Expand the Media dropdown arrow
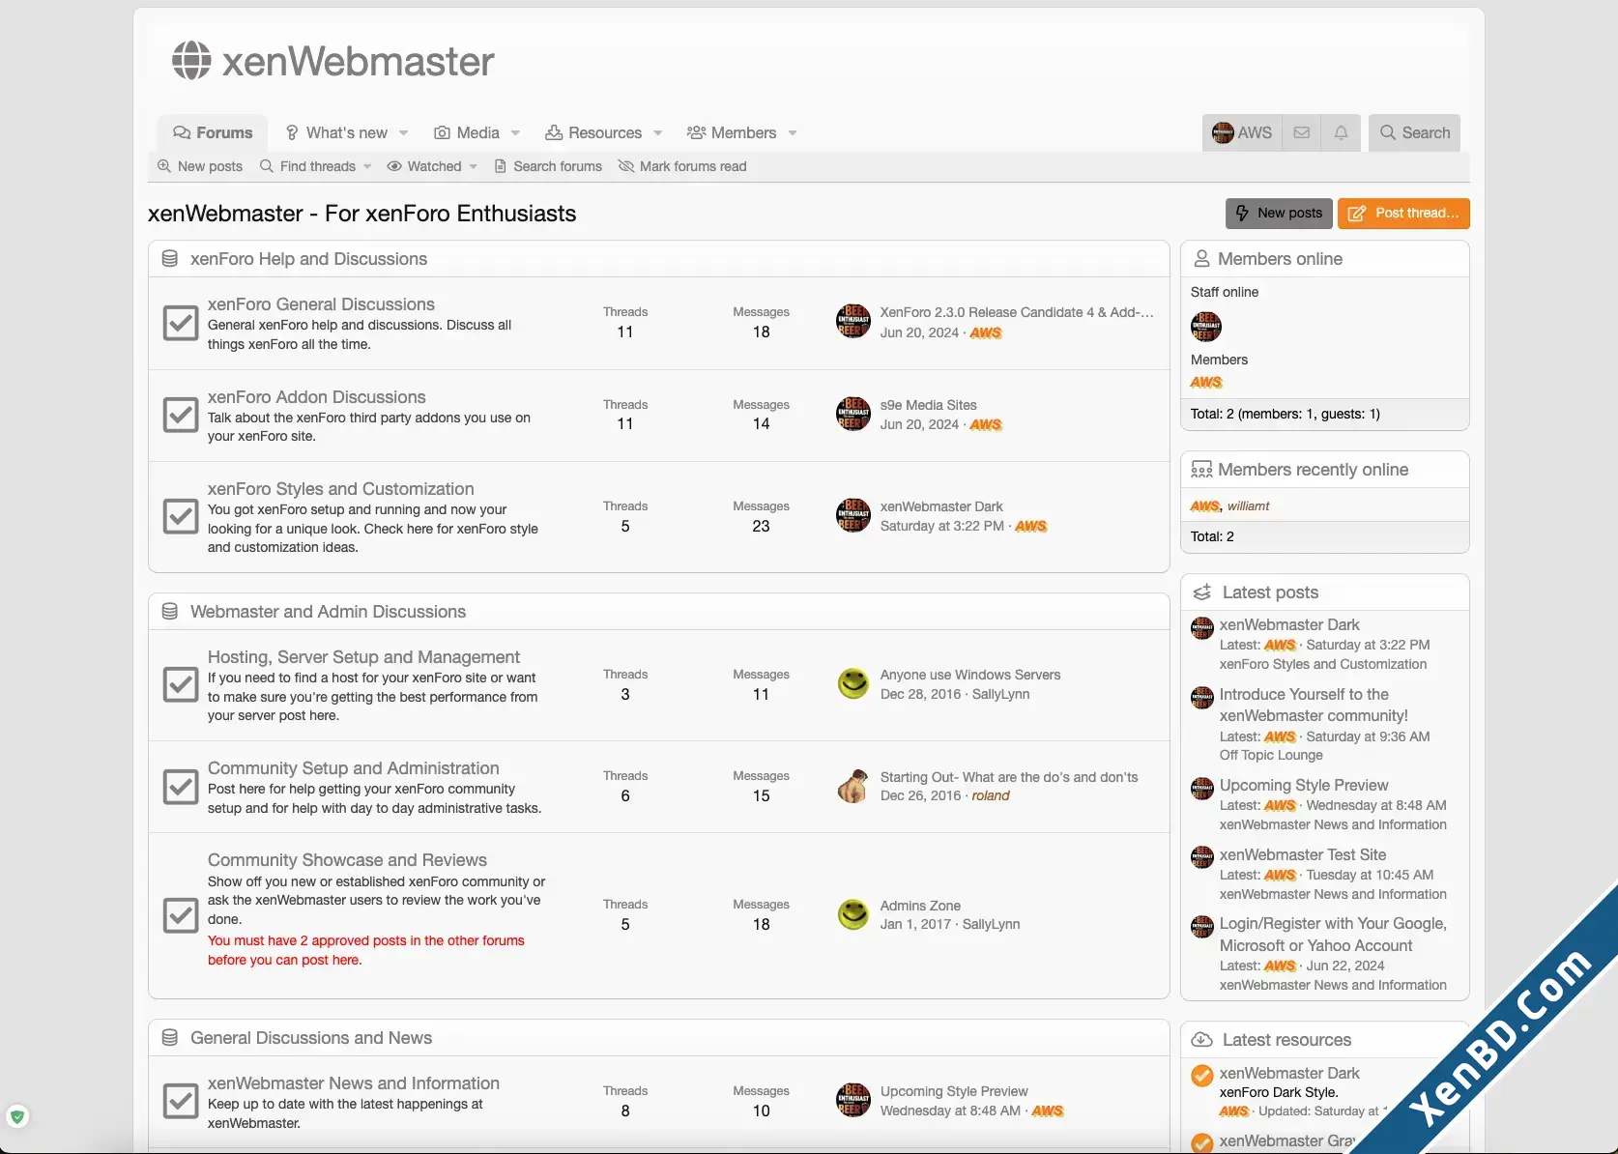 [515, 133]
